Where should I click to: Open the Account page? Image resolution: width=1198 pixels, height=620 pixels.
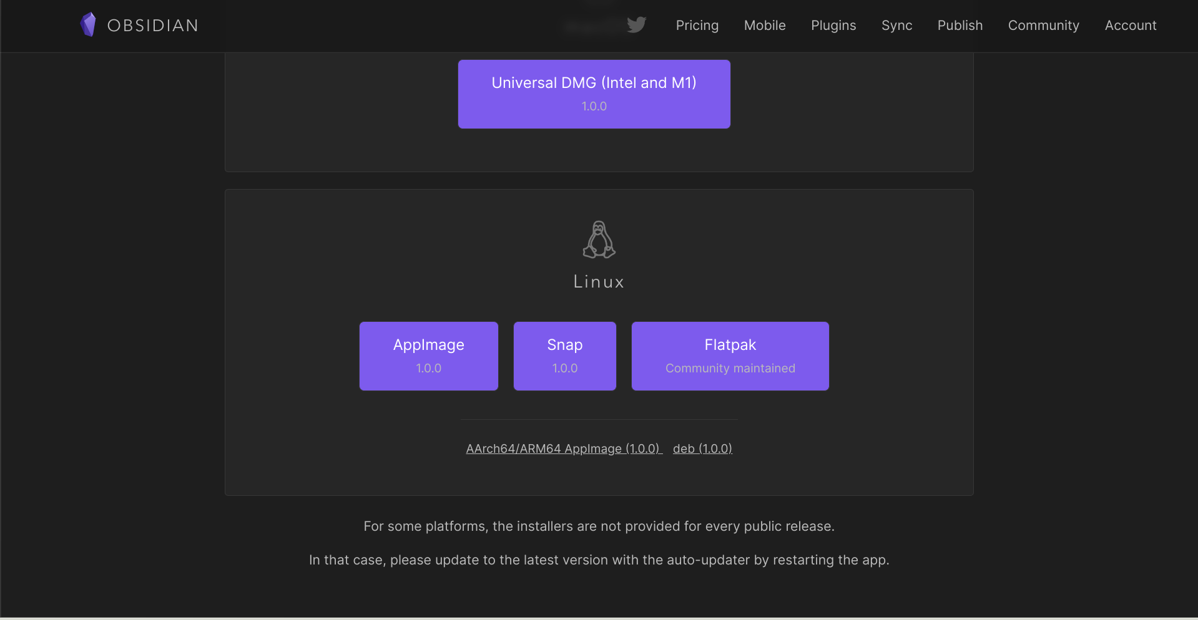(1130, 26)
